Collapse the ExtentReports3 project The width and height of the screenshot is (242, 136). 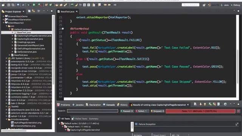coord(3,23)
